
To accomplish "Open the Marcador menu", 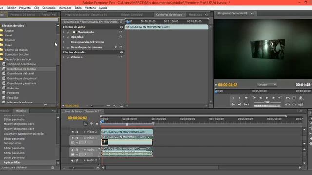I will [x=65, y=8].
